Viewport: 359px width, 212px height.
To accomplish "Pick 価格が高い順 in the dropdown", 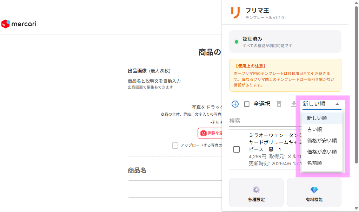I will 322,152.
